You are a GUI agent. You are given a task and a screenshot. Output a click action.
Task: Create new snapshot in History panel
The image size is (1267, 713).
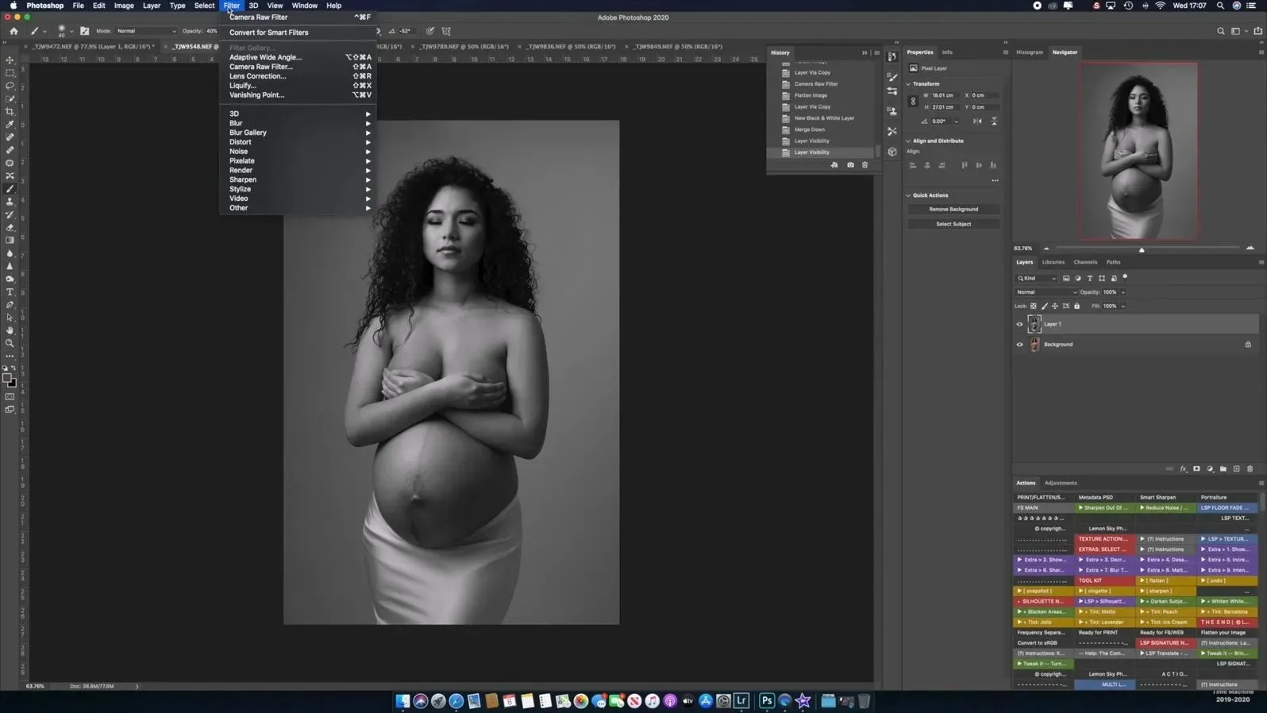coord(850,165)
